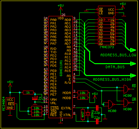This screenshot has height=129, width=139.
Task: Click the ADDRESS_BUS_HIGH label
Action: coord(112,79)
